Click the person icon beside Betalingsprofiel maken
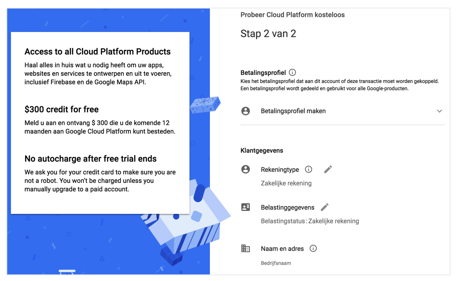The width and height of the screenshot is (459, 281). click(245, 111)
